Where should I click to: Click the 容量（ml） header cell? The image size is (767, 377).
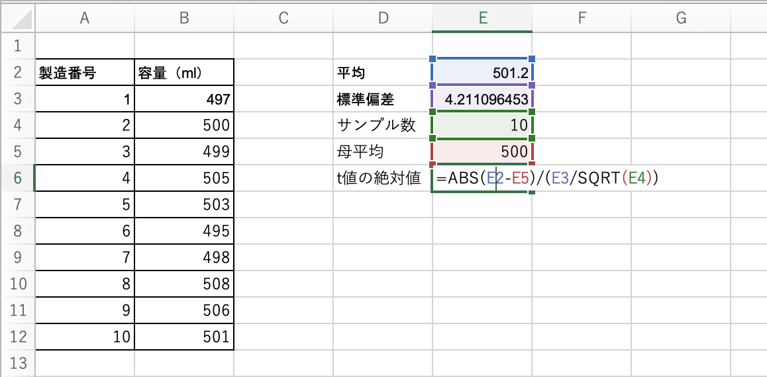tap(184, 73)
